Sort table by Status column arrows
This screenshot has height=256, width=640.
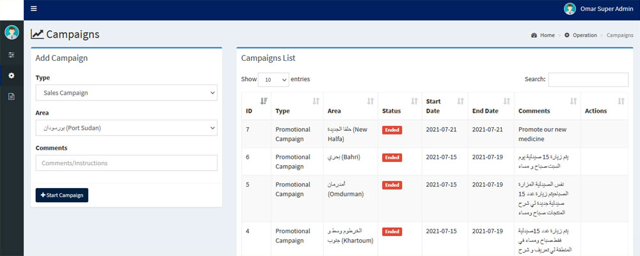pos(414,101)
